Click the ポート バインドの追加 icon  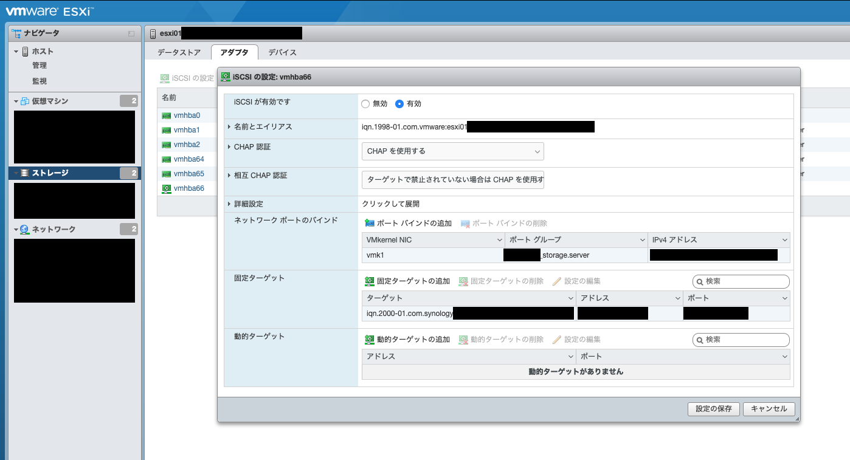[x=370, y=224]
